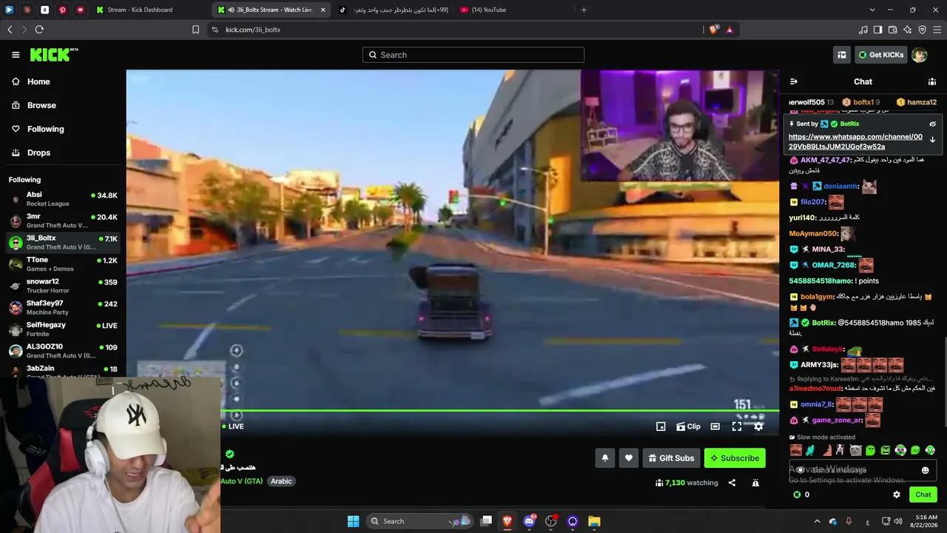Subscribe to the channel

coord(735,458)
